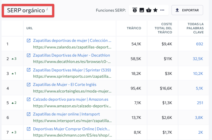Open keywords count 10,2K for Sprinter

[198, 74]
